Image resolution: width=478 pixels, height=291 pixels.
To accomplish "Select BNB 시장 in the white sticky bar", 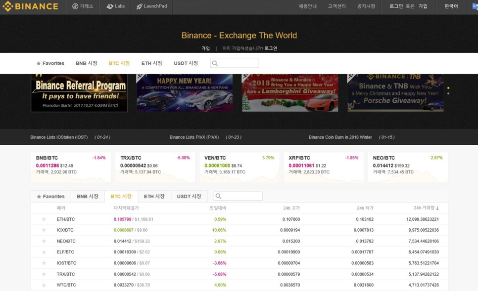I will tap(87, 63).
